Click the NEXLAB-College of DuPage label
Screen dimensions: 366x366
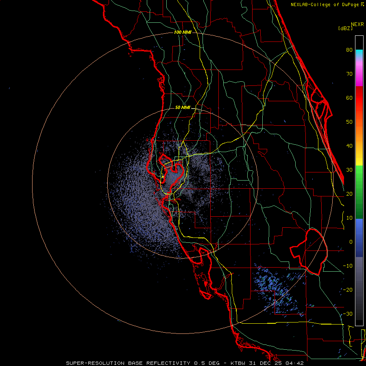tap(325, 4)
